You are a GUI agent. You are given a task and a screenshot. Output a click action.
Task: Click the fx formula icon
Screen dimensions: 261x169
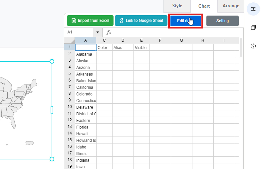(109, 32)
